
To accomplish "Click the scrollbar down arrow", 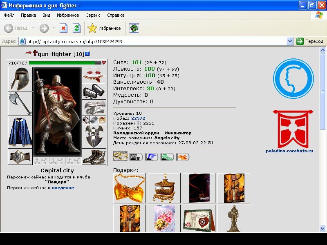I will pos(323,228).
